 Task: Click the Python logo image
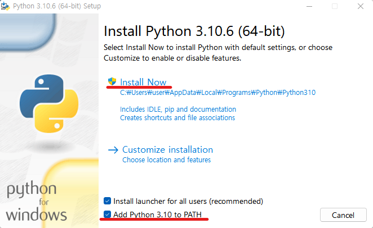[x=49, y=103]
